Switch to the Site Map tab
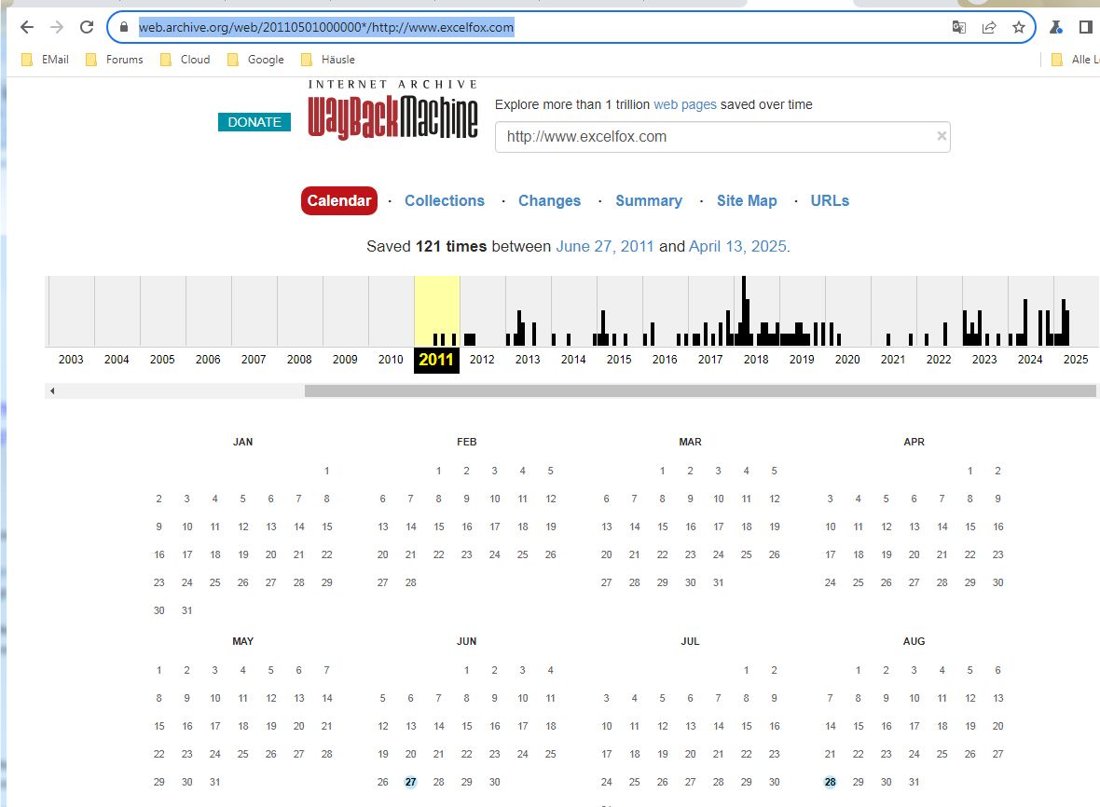The width and height of the screenshot is (1100, 807). (747, 200)
